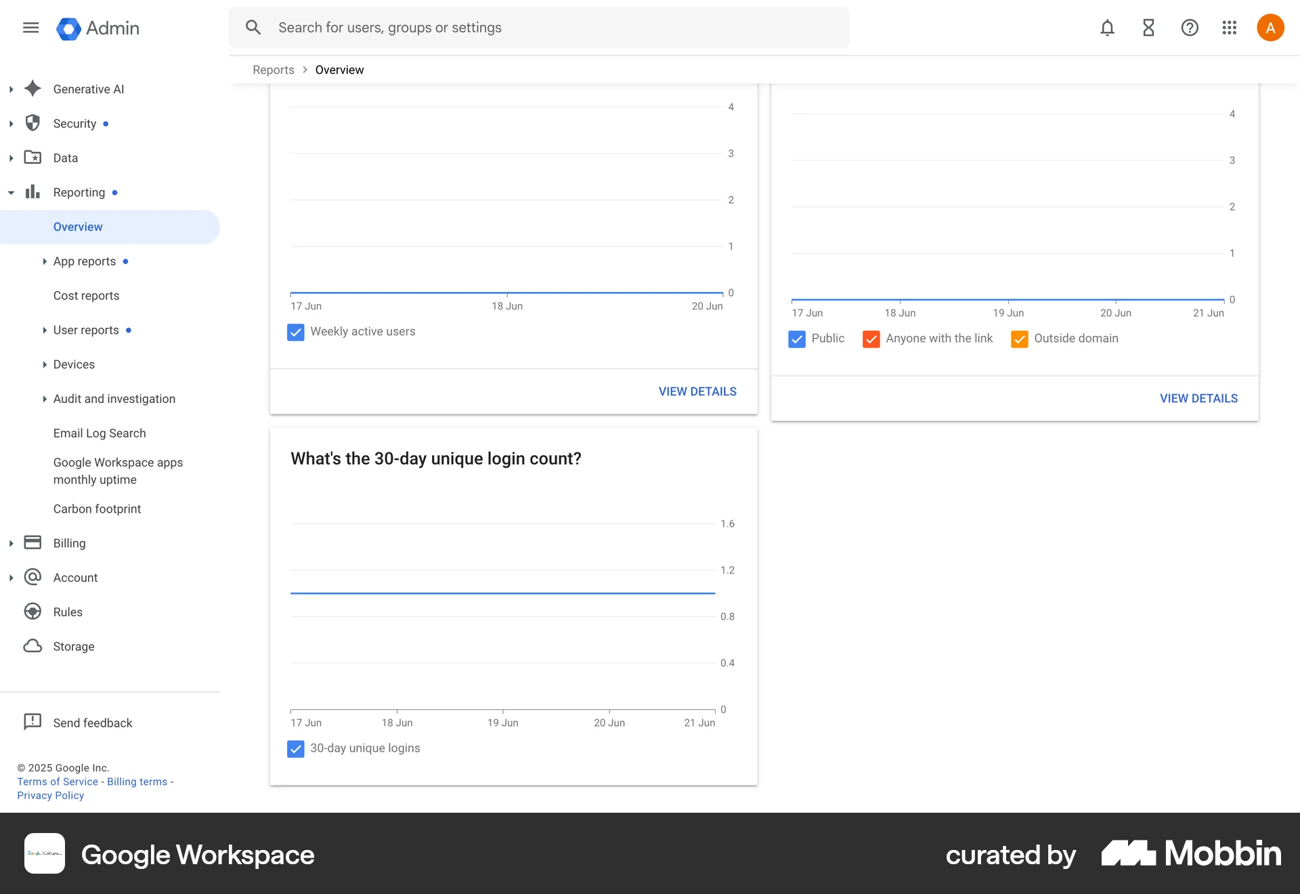The height and width of the screenshot is (894, 1300).
Task: Expand the Billing section
Action: 10,542
